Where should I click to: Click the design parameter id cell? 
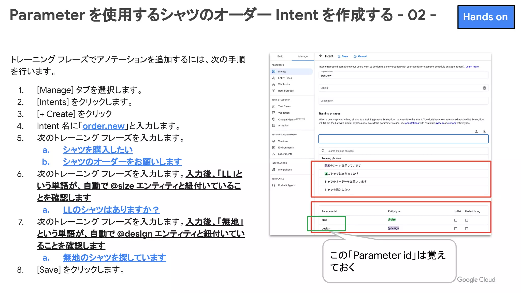tap(326, 229)
